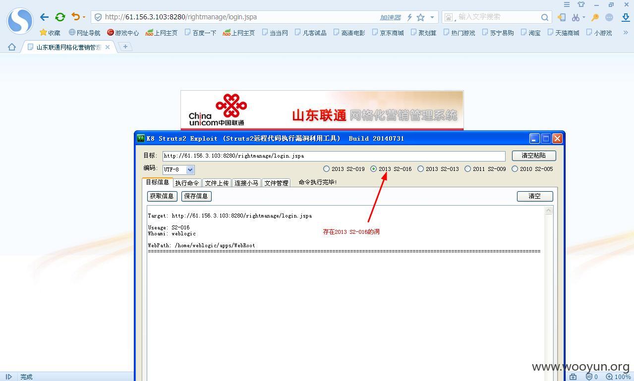Open the browser main menu icon

567,4
